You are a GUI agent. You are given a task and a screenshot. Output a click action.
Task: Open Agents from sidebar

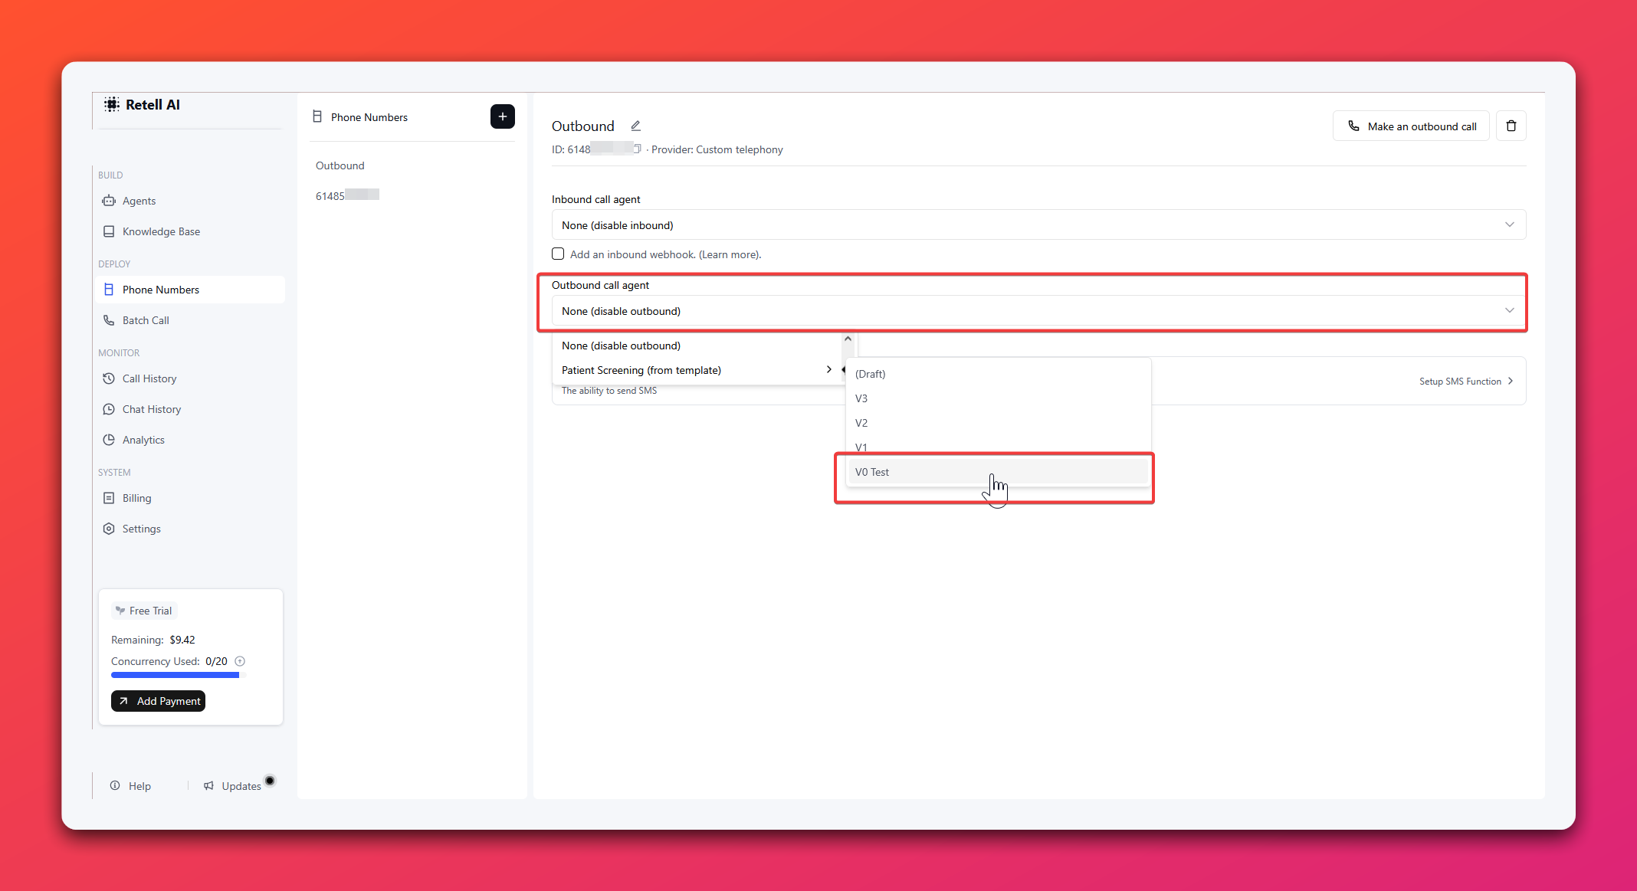click(139, 201)
